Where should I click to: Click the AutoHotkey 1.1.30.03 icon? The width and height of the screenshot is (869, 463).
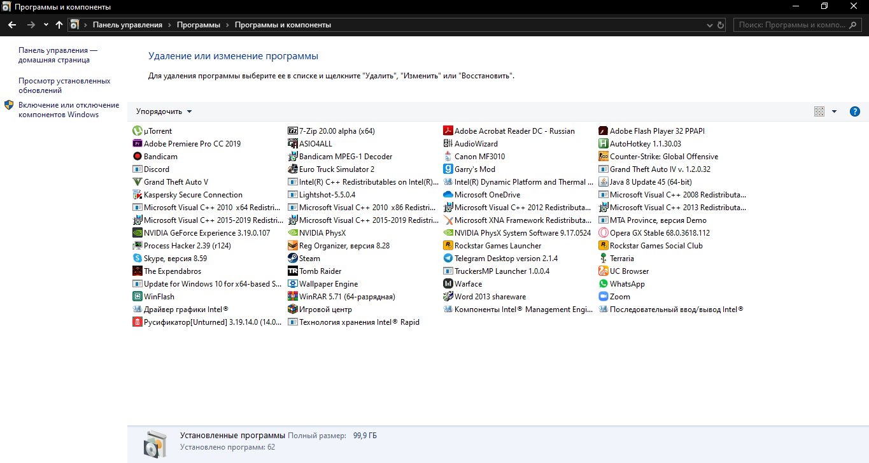[x=604, y=144]
